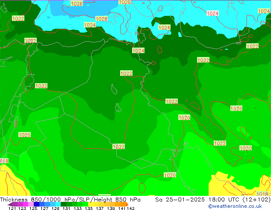Click the darkest green legend swatch at 131
Image resolution: width=271 pixels, height=210 pixels.
click(x=63, y=204)
